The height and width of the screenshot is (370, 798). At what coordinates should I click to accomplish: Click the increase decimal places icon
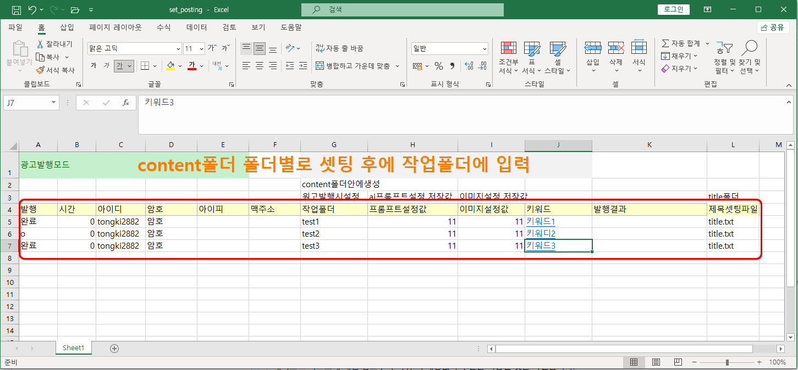click(469, 66)
